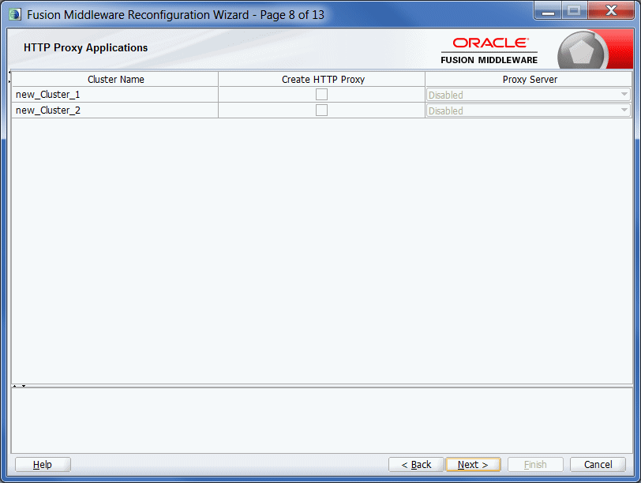The height and width of the screenshot is (483, 641).
Task: Tick Create HTTP Proxy for new_Cluster_1
Action: [321, 95]
